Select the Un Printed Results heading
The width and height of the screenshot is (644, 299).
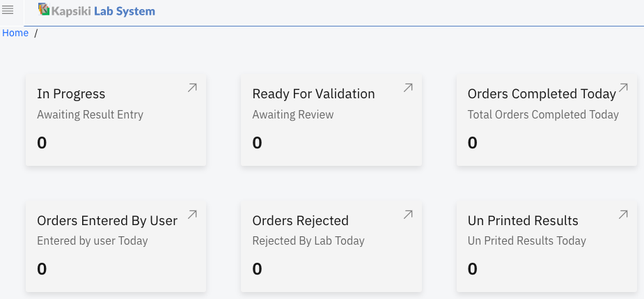tap(523, 221)
